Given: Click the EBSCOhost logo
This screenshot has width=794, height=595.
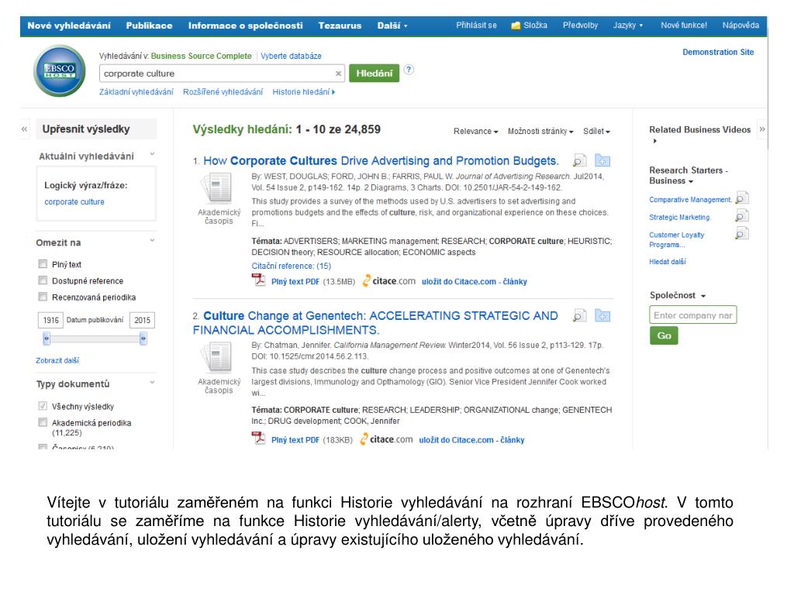Looking at the screenshot, I should [59, 71].
